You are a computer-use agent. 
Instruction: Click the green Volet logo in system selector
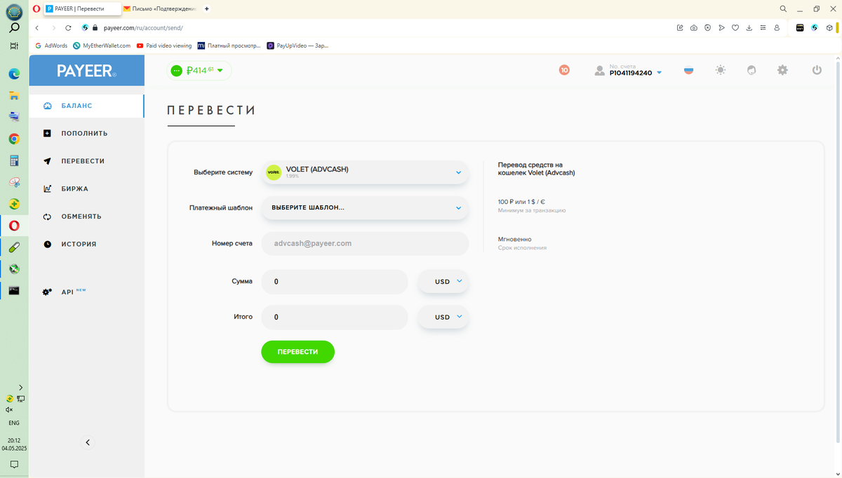point(273,171)
